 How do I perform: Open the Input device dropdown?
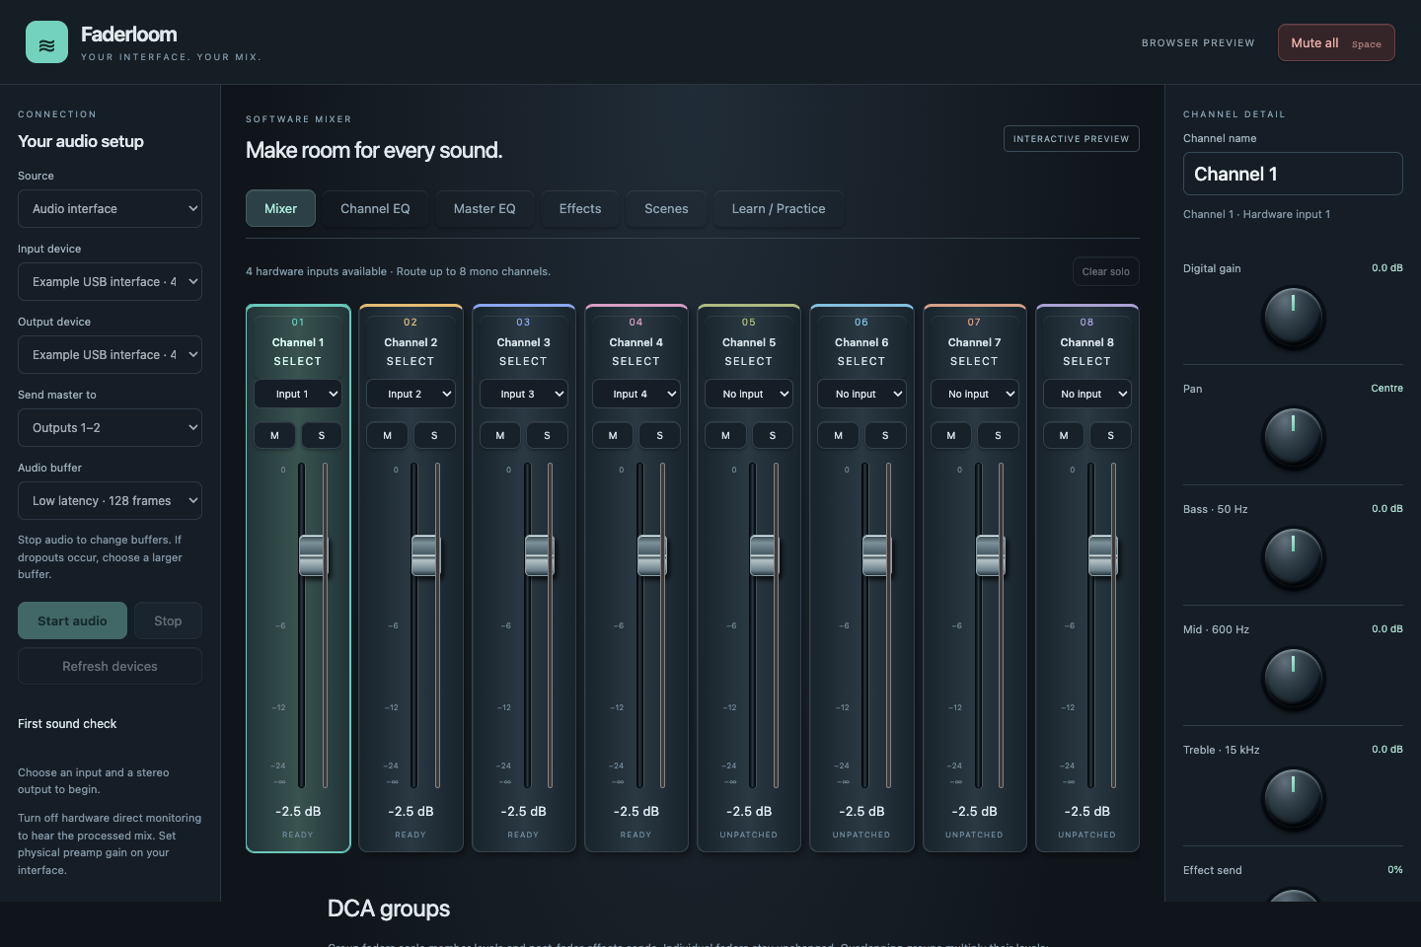coord(110,281)
